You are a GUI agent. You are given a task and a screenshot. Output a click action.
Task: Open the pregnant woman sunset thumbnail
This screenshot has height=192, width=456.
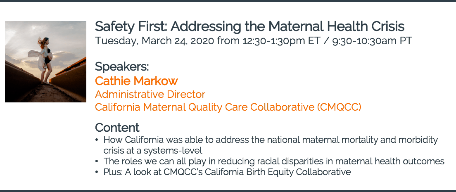46,62
